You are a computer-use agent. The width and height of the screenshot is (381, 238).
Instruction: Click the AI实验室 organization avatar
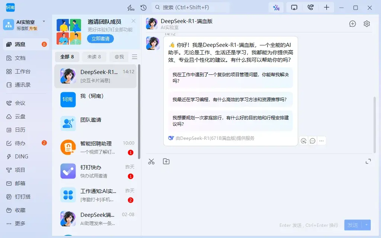[x=9, y=25]
